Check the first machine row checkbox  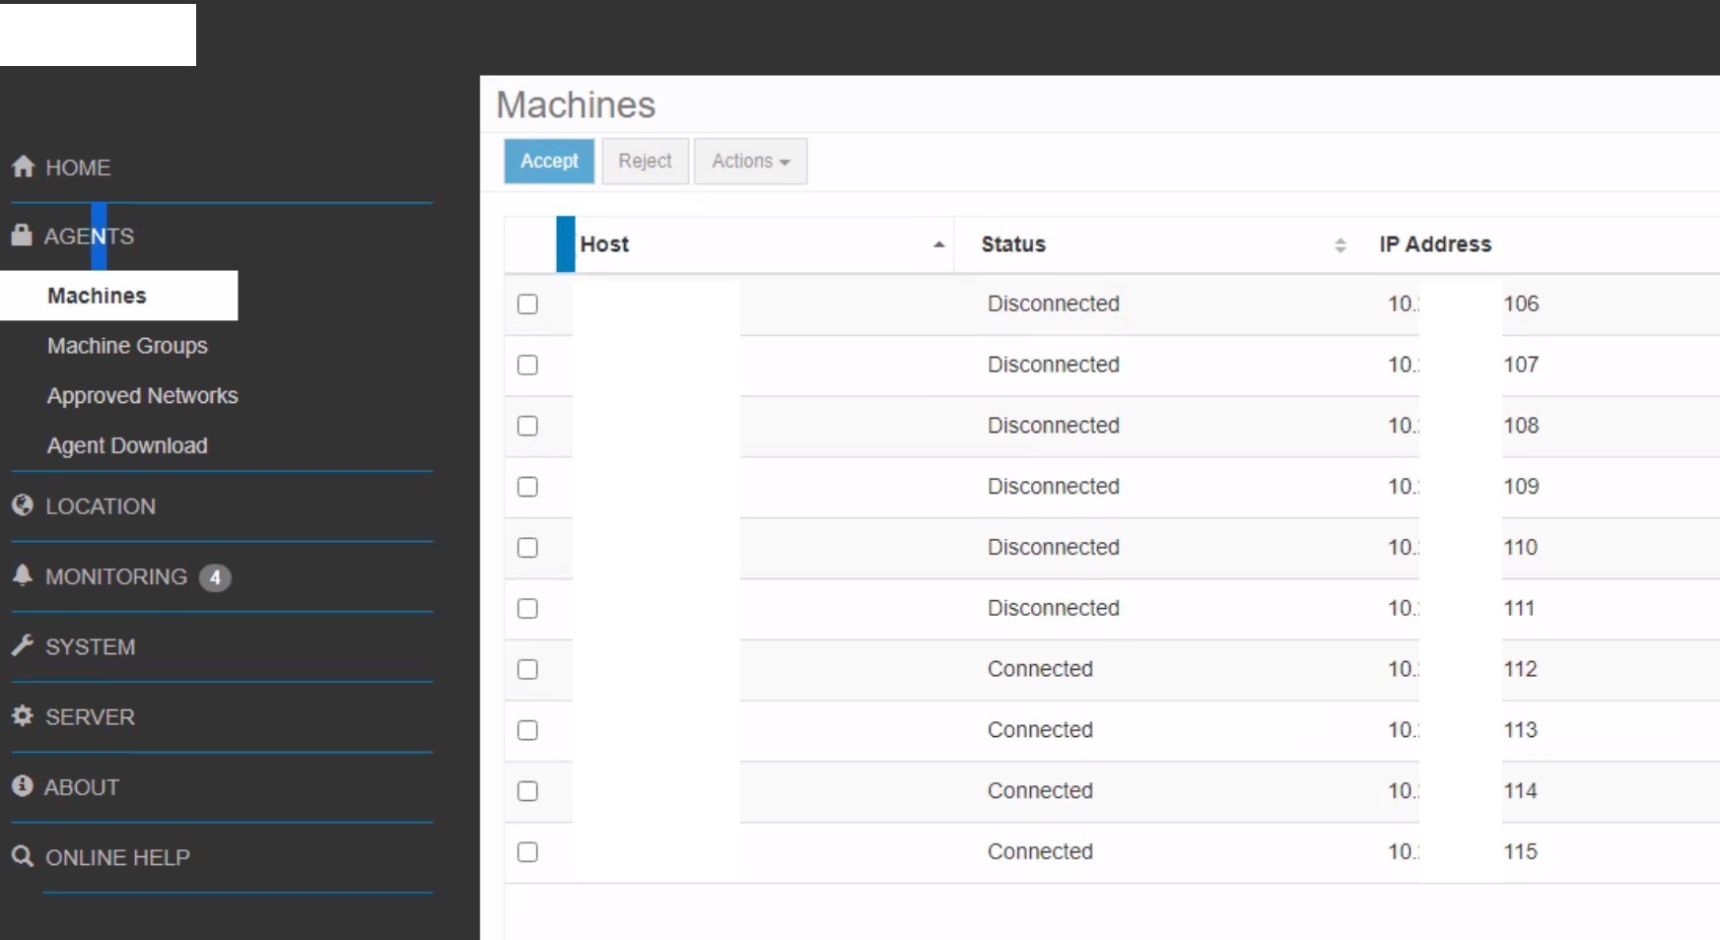pos(527,304)
